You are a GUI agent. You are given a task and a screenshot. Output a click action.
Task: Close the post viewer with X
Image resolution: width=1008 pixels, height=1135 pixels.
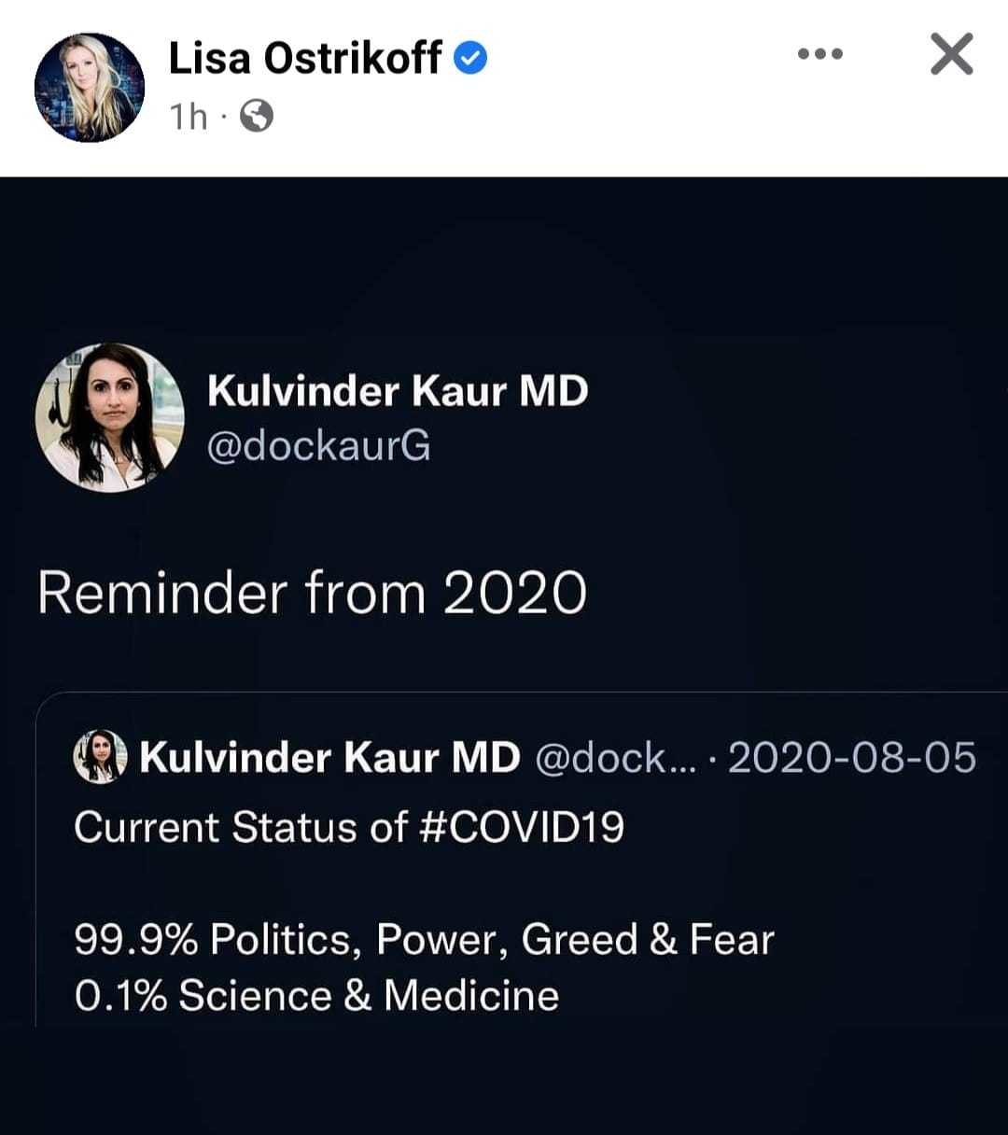[x=952, y=54]
